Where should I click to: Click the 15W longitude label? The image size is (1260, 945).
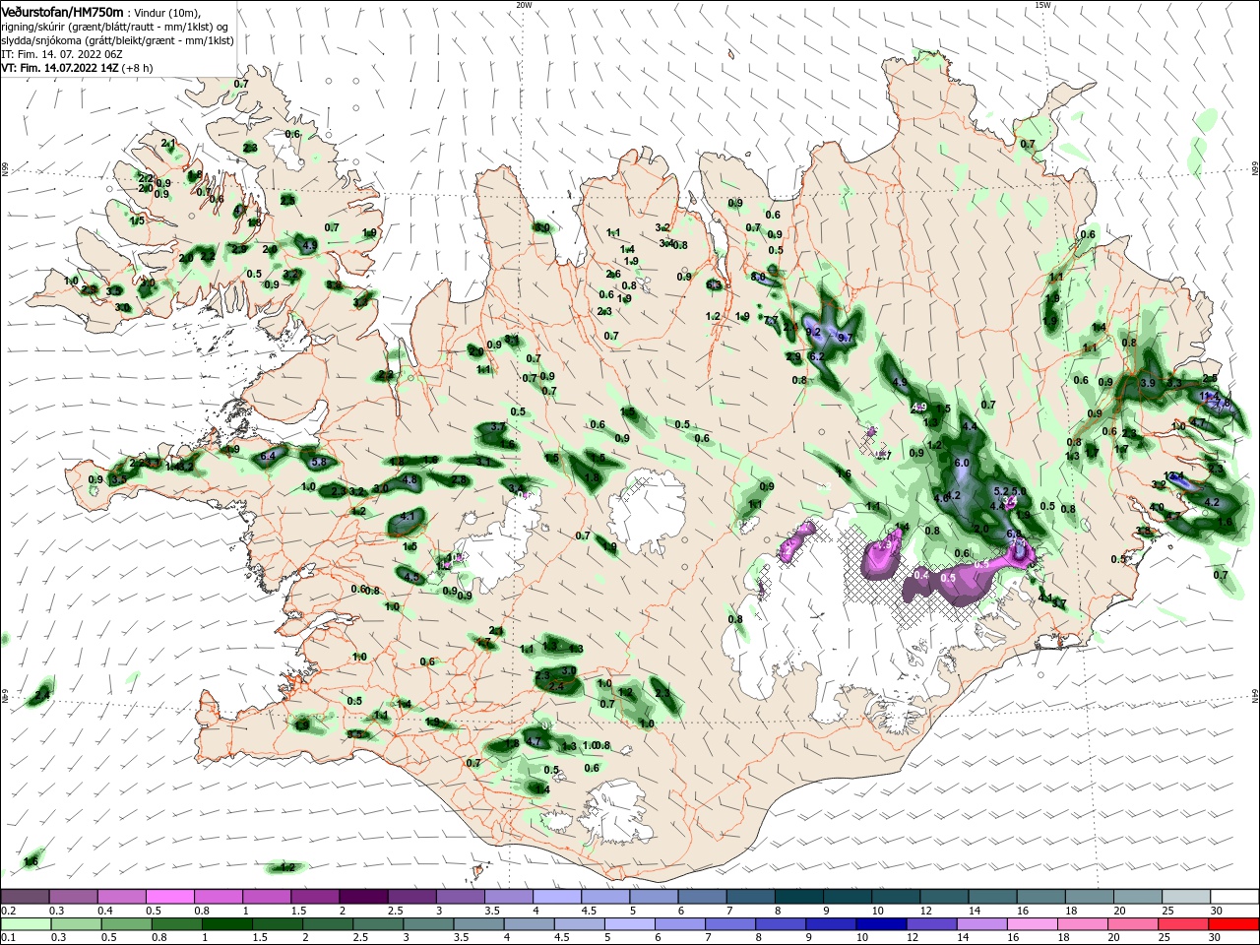[1042, 5]
